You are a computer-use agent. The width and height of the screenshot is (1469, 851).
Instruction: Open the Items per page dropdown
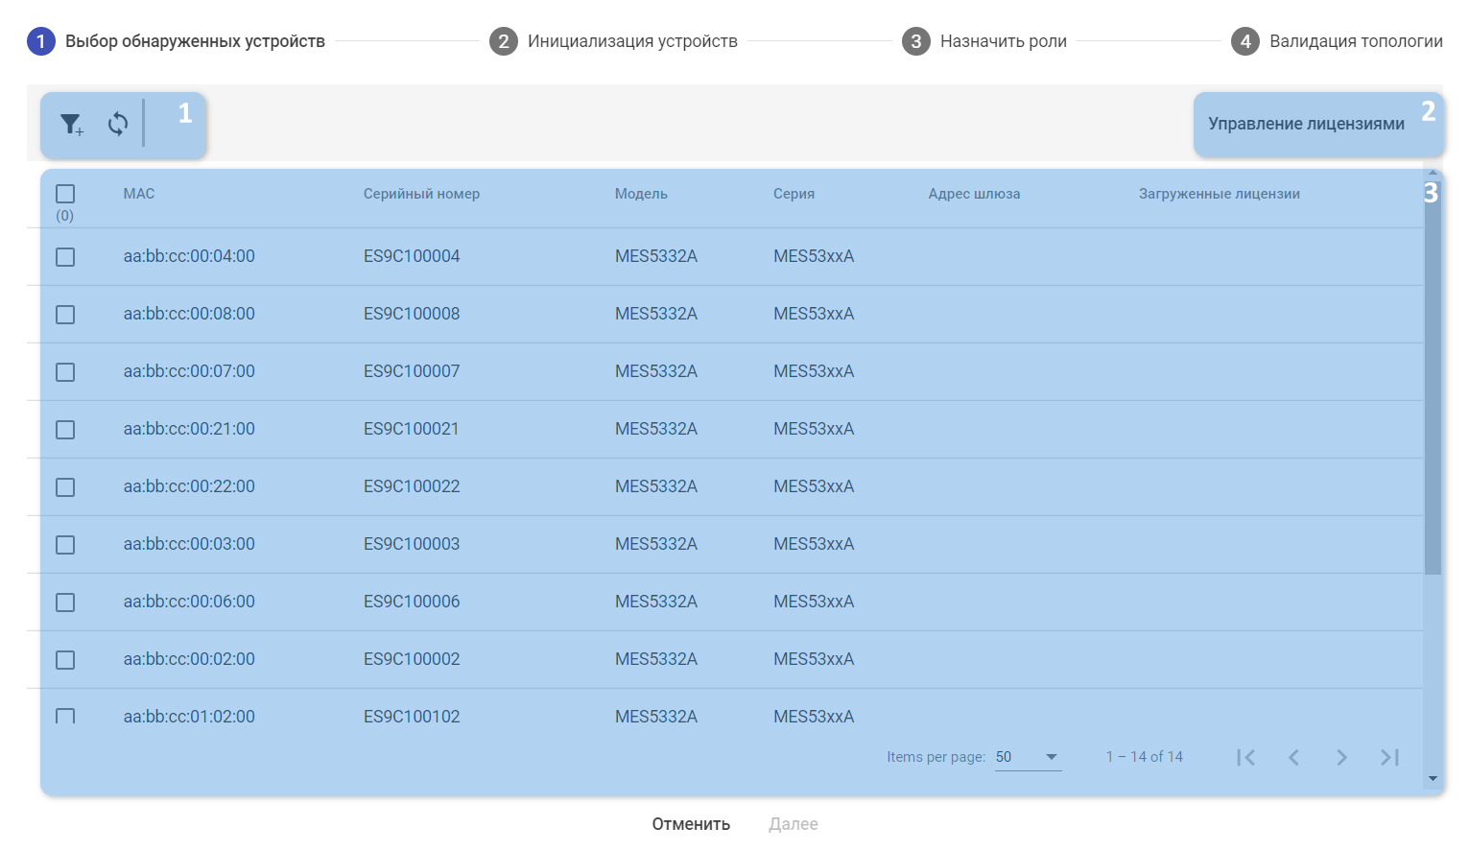click(1028, 757)
